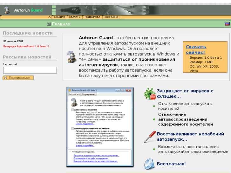231x173 pixels.
Task: Click bullet Отключение автозапуска с носителей
Action: pyautogui.click(x=185, y=106)
